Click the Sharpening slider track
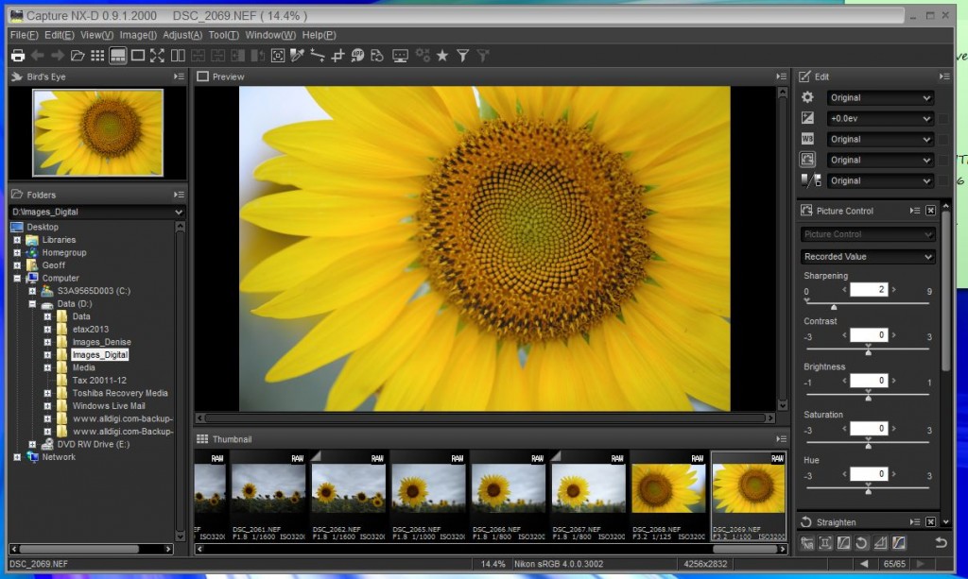This screenshot has height=579, width=968. pyautogui.click(x=867, y=303)
